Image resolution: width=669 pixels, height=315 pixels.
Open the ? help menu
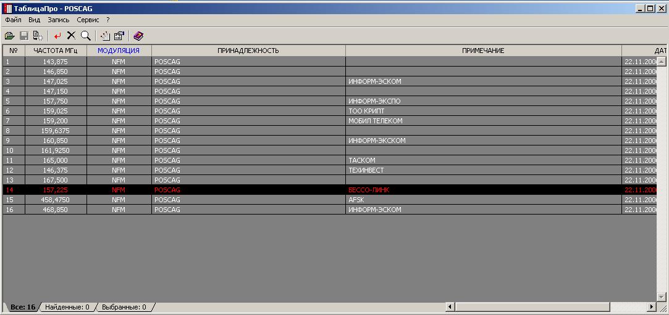[108, 20]
